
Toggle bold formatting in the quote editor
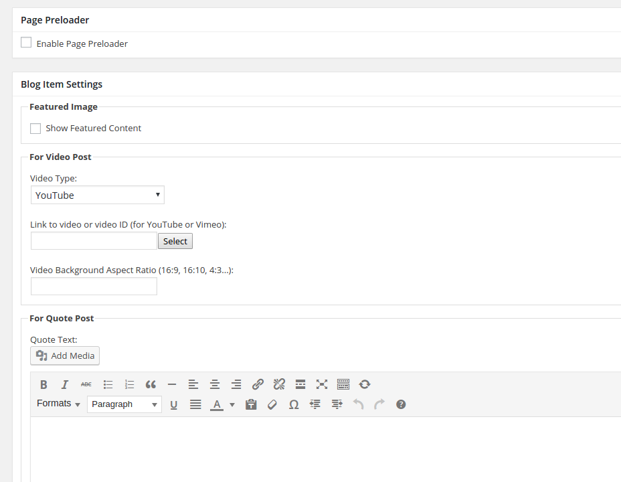tap(43, 384)
